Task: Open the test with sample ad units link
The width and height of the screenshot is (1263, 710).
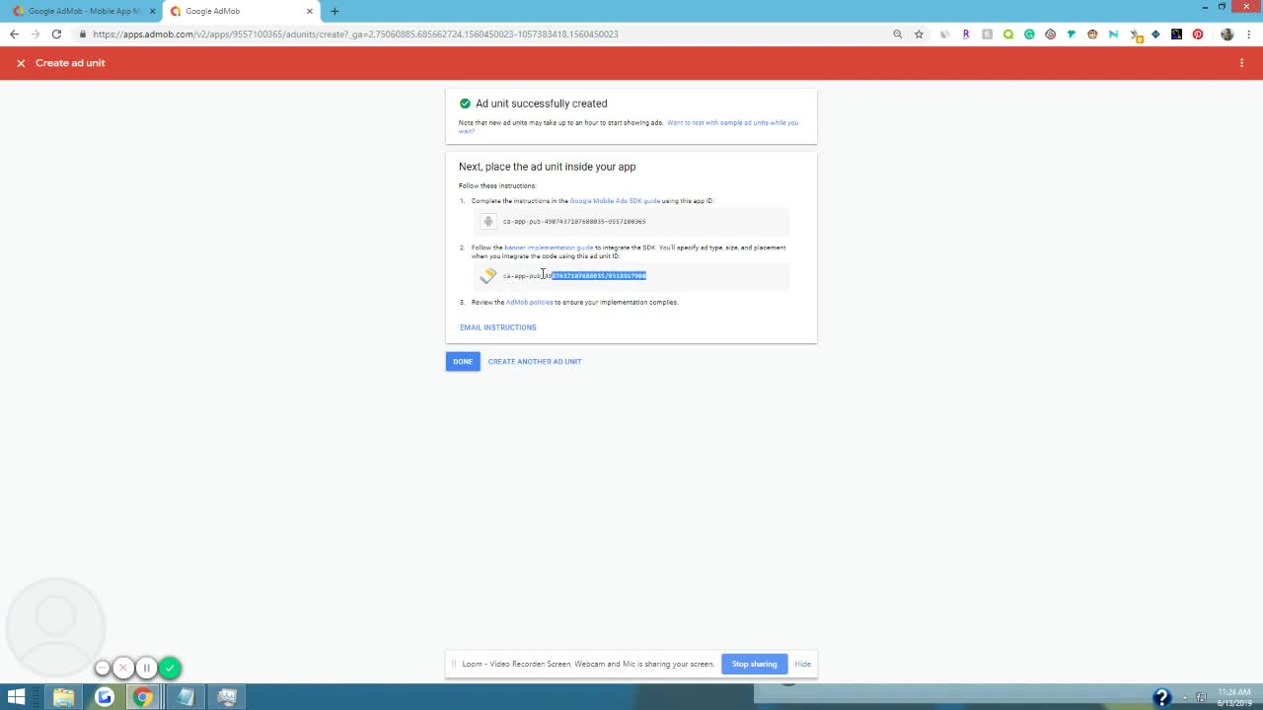Action: (732, 123)
